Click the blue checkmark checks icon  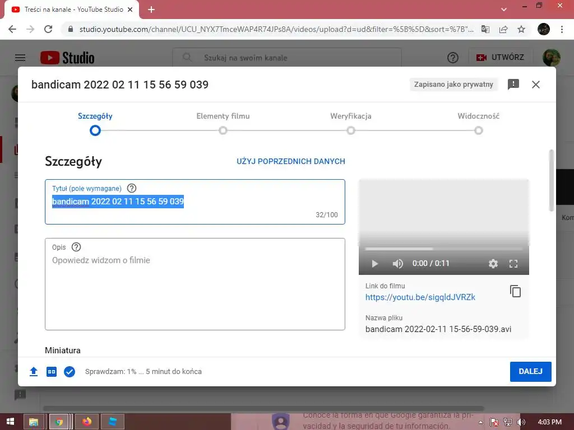coord(70,372)
